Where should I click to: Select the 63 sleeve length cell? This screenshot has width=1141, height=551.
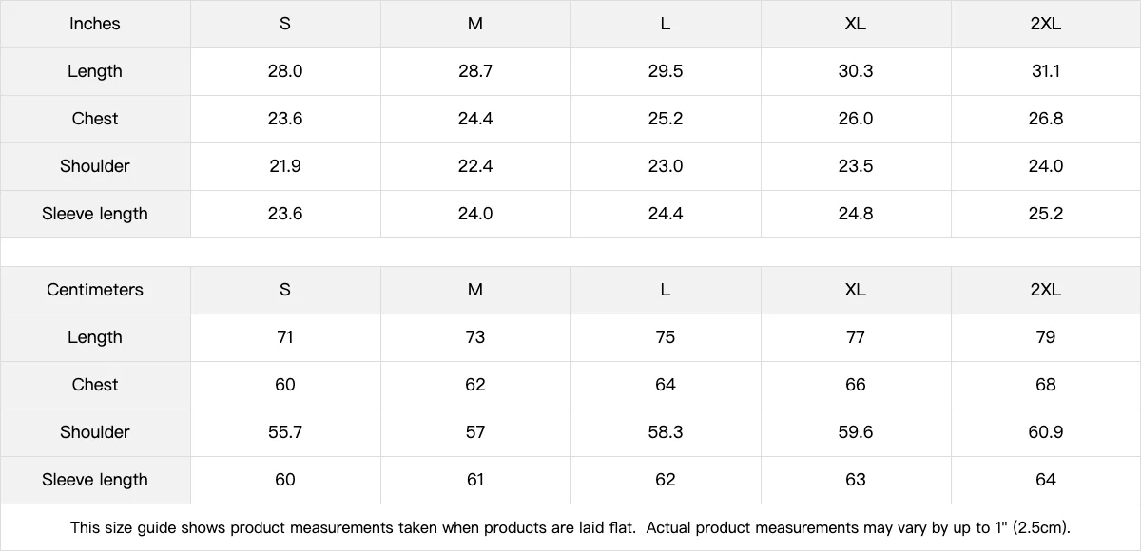tap(855, 480)
